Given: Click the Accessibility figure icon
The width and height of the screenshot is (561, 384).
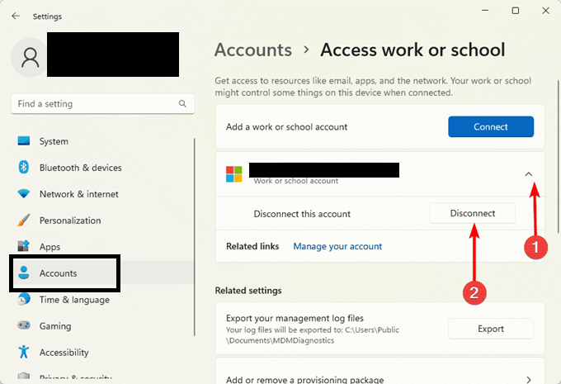Looking at the screenshot, I should click(x=24, y=352).
